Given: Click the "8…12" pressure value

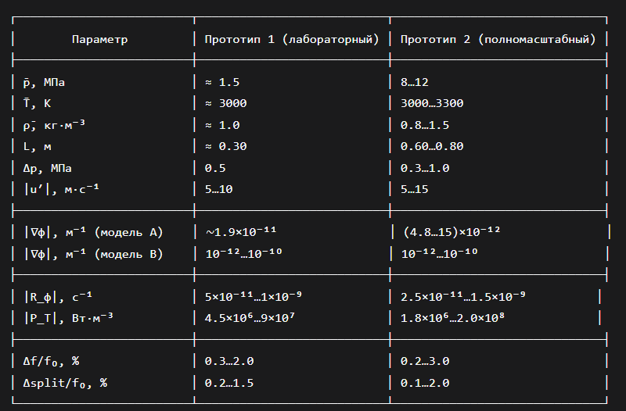Looking at the screenshot, I should (x=414, y=82).
